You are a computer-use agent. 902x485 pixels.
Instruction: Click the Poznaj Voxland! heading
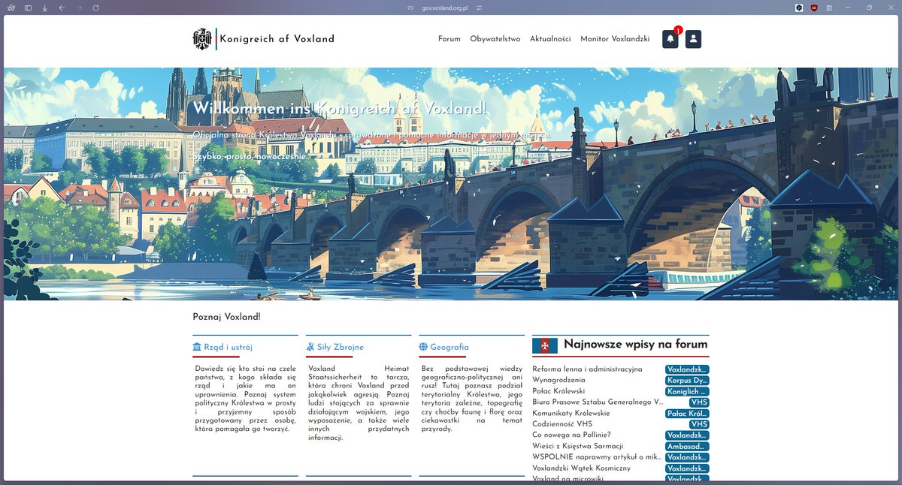click(226, 317)
